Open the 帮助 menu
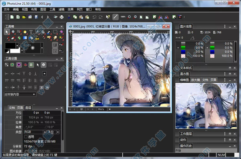 click(x=98, y=9)
